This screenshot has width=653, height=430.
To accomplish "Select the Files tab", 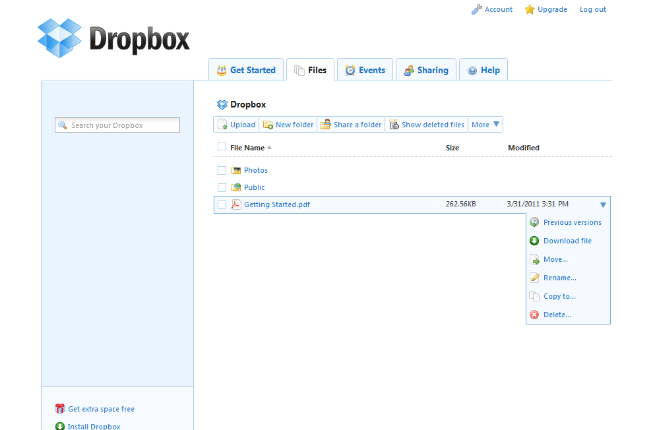I will pyautogui.click(x=310, y=70).
